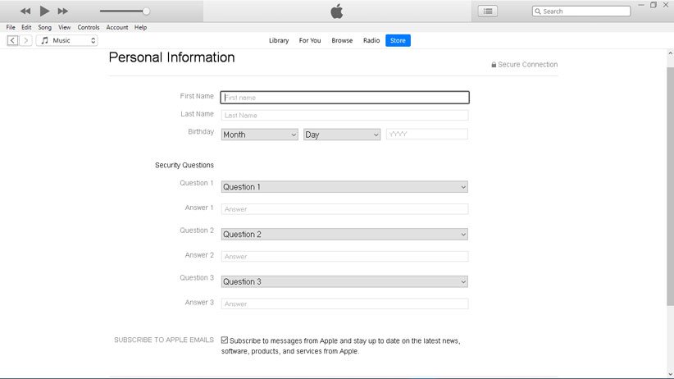
Task: Open the Controls menu
Action: coord(89,27)
